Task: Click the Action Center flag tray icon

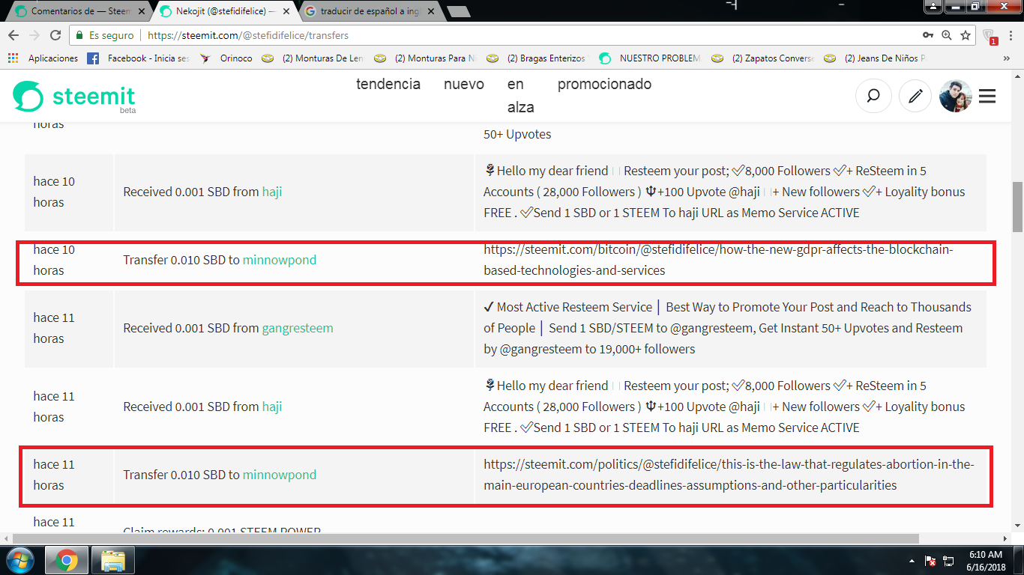Action: coord(930,561)
